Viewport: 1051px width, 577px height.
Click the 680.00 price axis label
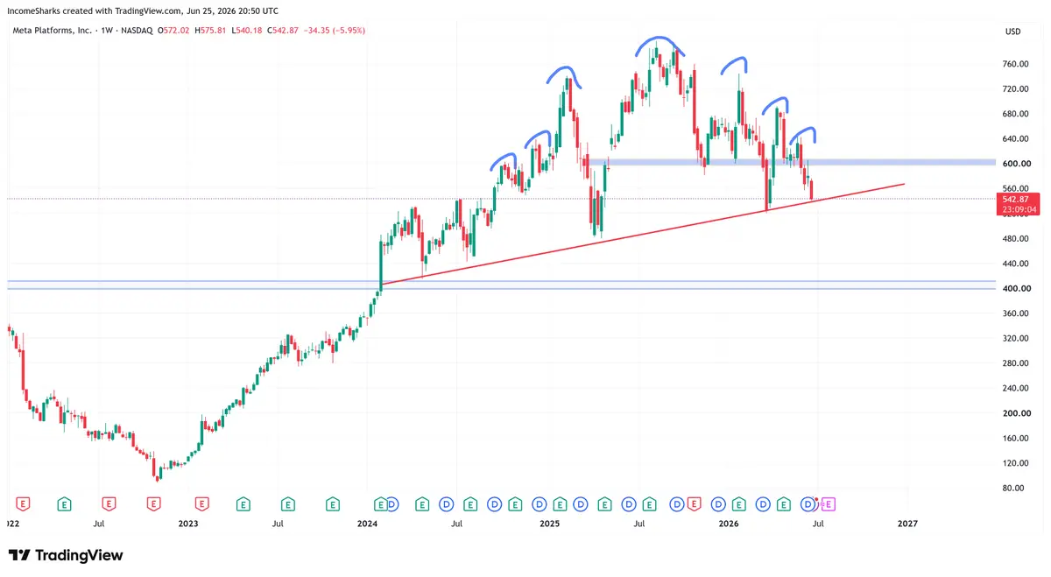click(1016, 114)
